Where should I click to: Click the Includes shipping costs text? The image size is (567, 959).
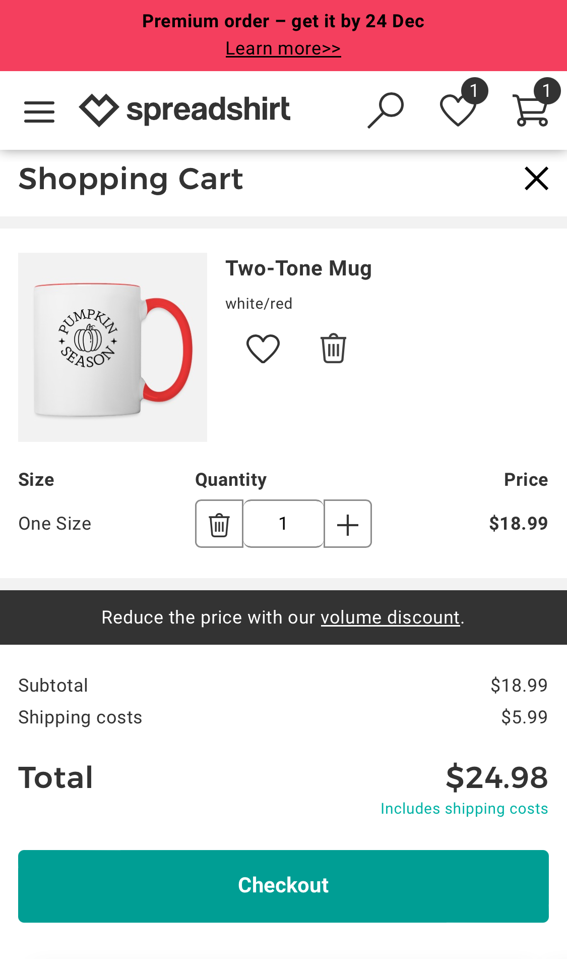pyautogui.click(x=464, y=809)
